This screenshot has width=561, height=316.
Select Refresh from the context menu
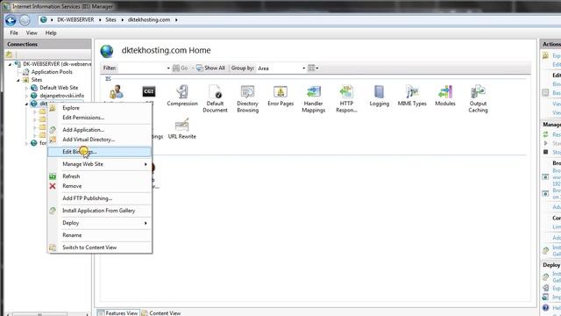100,176
